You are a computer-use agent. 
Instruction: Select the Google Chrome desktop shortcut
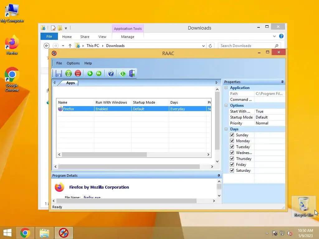coord(12,79)
